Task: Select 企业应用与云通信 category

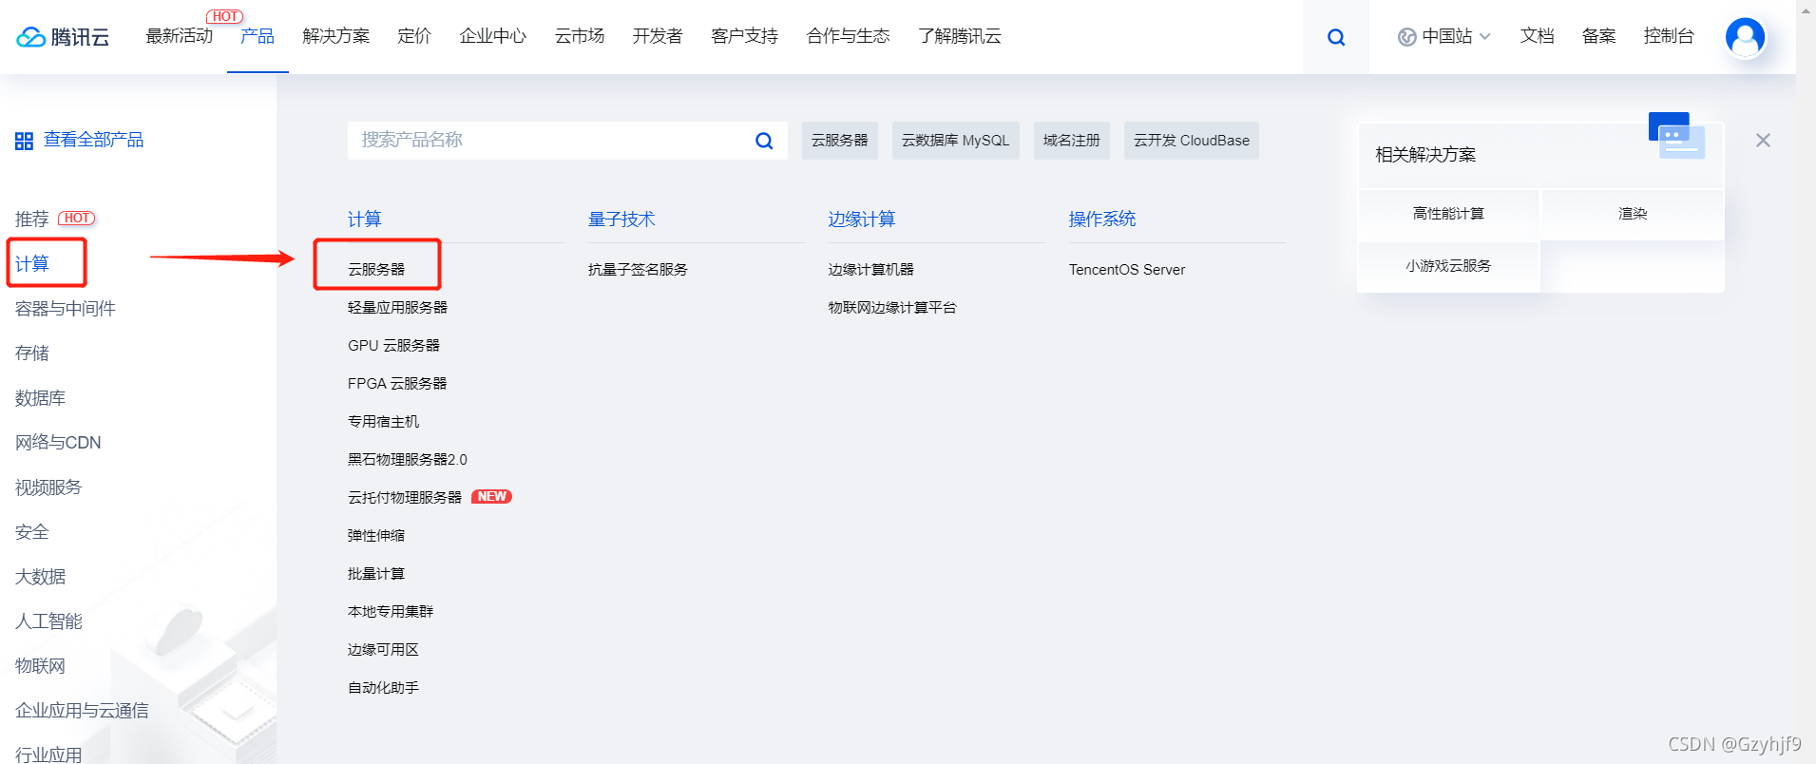Action: pos(82,711)
